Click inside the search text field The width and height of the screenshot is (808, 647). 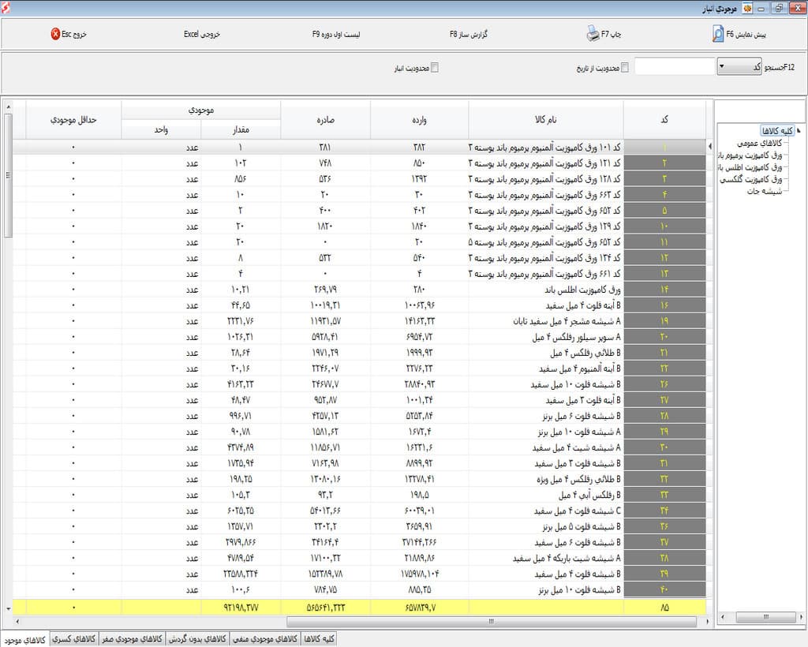(675, 66)
